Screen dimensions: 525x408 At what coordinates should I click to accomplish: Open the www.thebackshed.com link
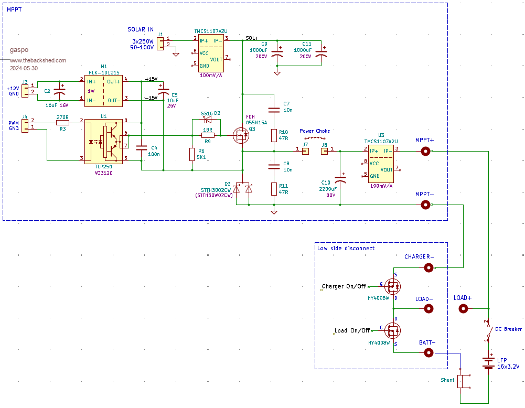point(38,60)
